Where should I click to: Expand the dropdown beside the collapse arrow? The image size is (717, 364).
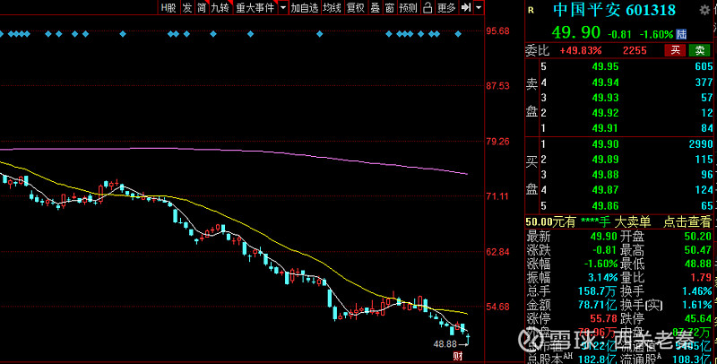tap(479, 7)
